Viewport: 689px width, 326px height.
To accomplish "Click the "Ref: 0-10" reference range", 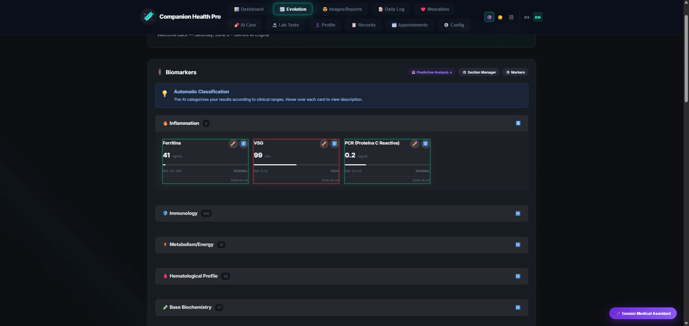I will click(x=261, y=171).
